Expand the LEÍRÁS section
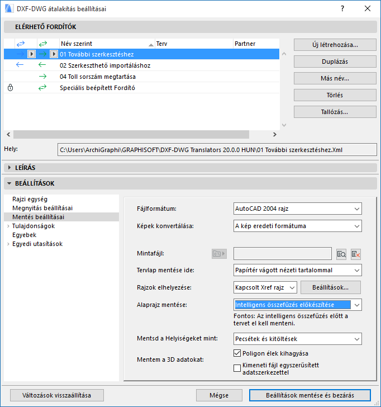 (9, 168)
